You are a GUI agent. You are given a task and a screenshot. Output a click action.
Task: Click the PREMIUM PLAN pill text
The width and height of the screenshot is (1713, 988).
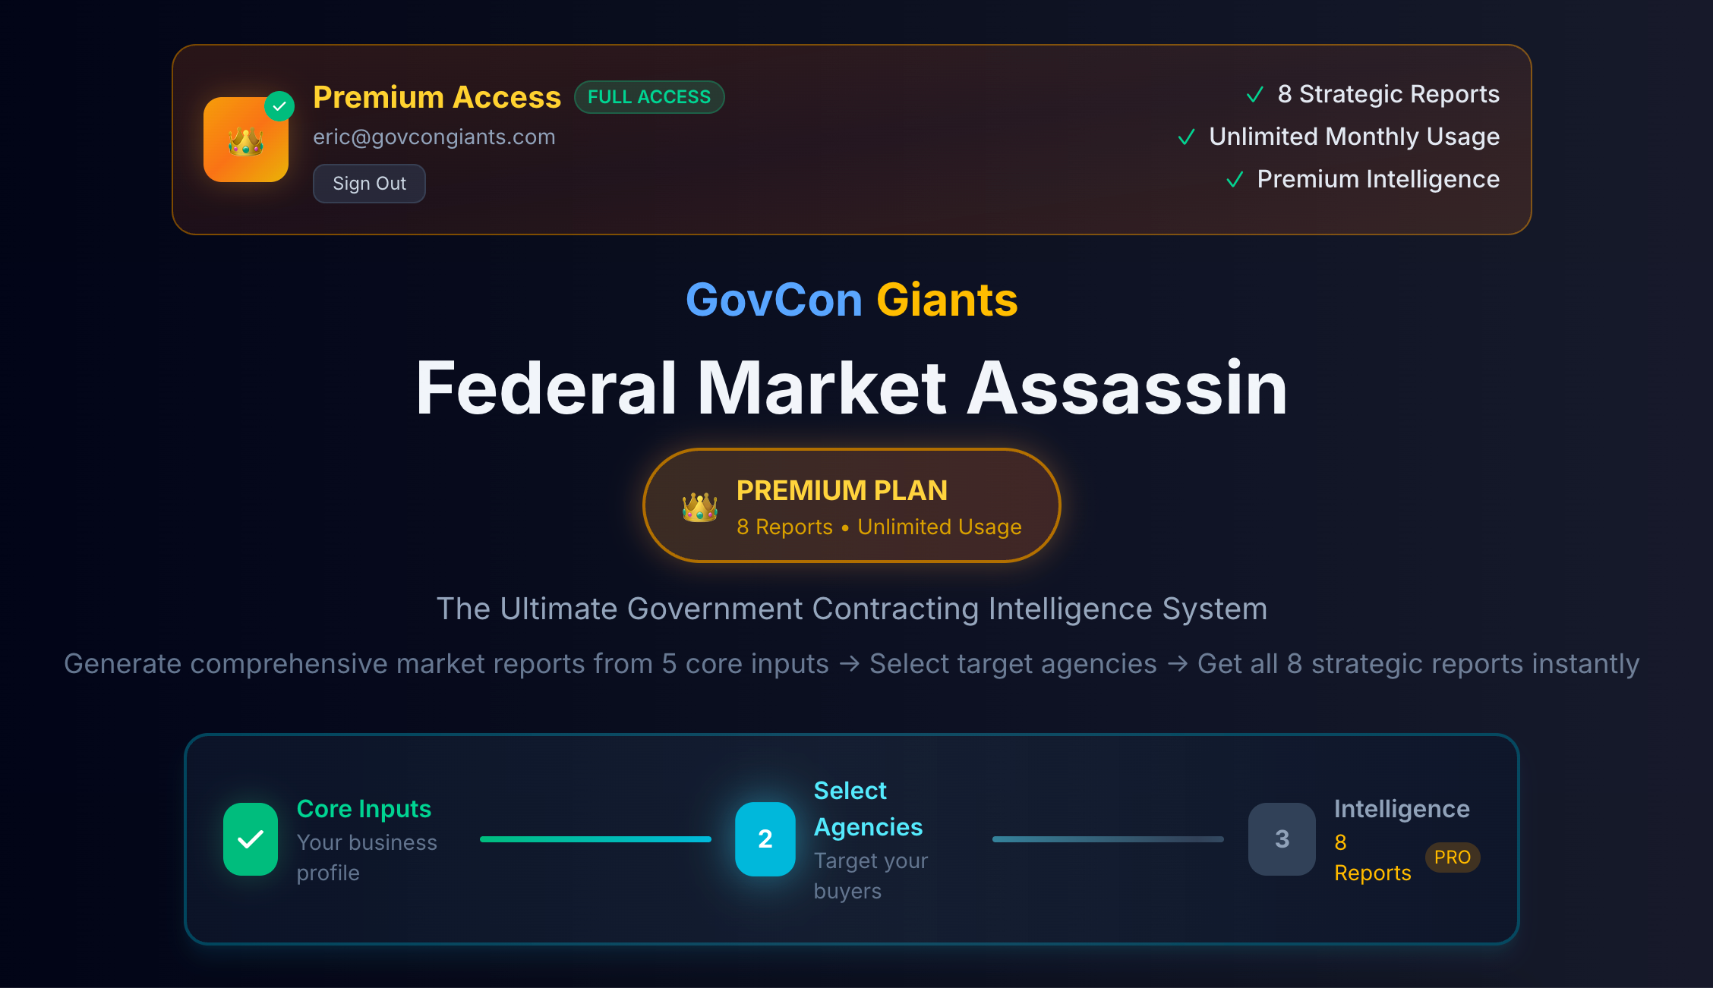tap(841, 491)
